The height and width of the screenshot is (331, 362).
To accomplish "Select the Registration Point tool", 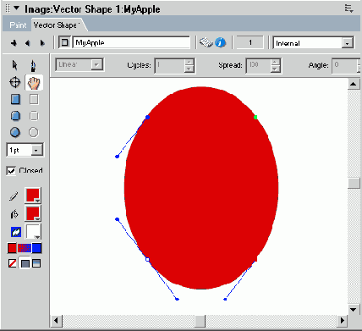I will 15,82.
